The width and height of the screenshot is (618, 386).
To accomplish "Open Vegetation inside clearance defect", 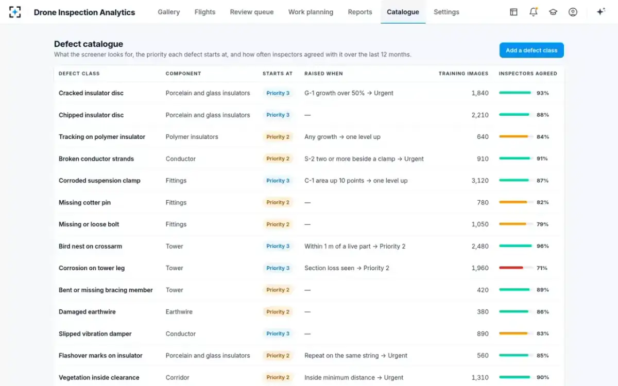I will coord(99,377).
